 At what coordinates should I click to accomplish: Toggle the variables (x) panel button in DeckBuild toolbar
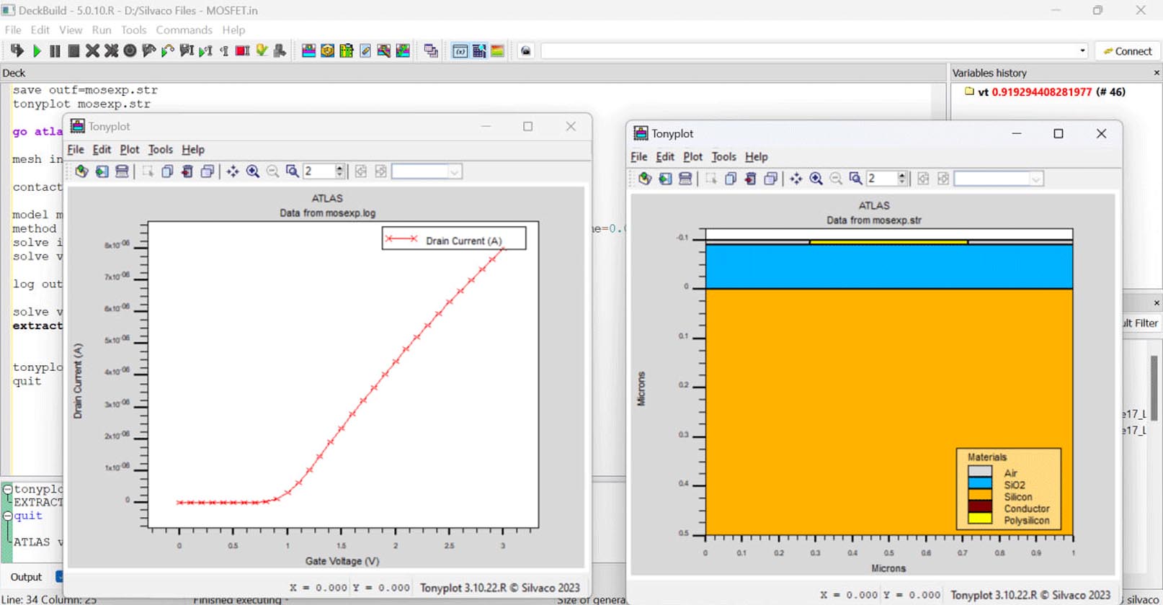pos(460,50)
